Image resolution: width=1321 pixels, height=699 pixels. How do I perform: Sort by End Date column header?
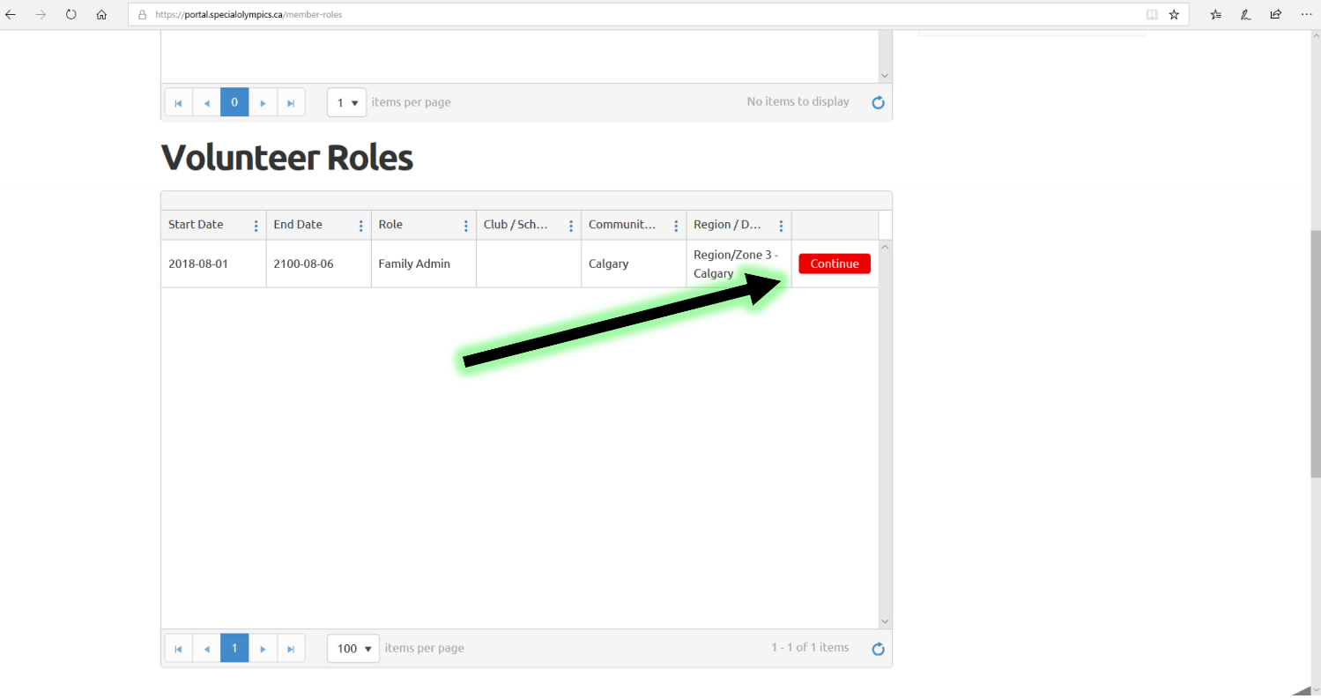(298, 225)
